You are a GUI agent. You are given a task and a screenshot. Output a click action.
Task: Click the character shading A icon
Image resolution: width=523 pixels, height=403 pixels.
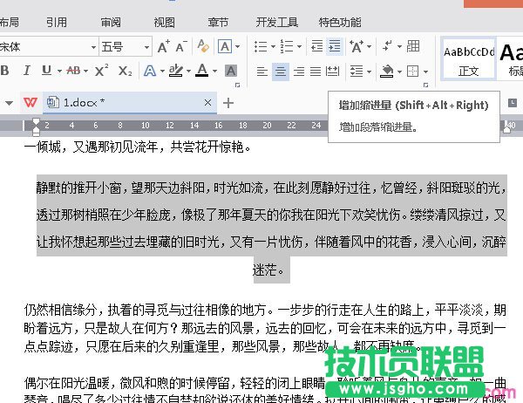pos(231,71)
